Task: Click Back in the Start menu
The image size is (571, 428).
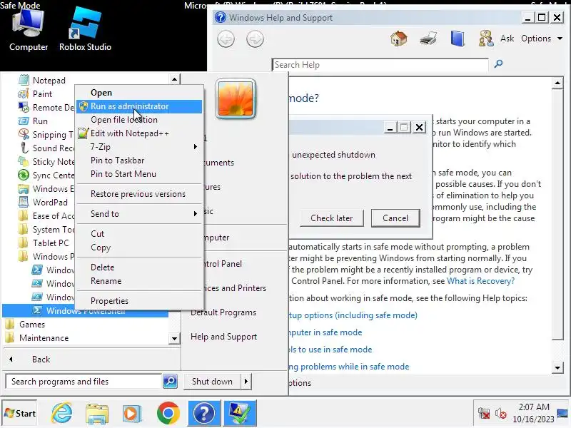Action: click(x=41, y=360)
